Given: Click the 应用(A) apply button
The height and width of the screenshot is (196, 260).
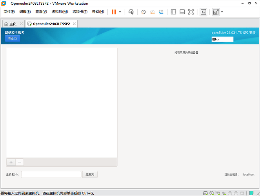Looking at the screenshot, I should click(90, 174).
